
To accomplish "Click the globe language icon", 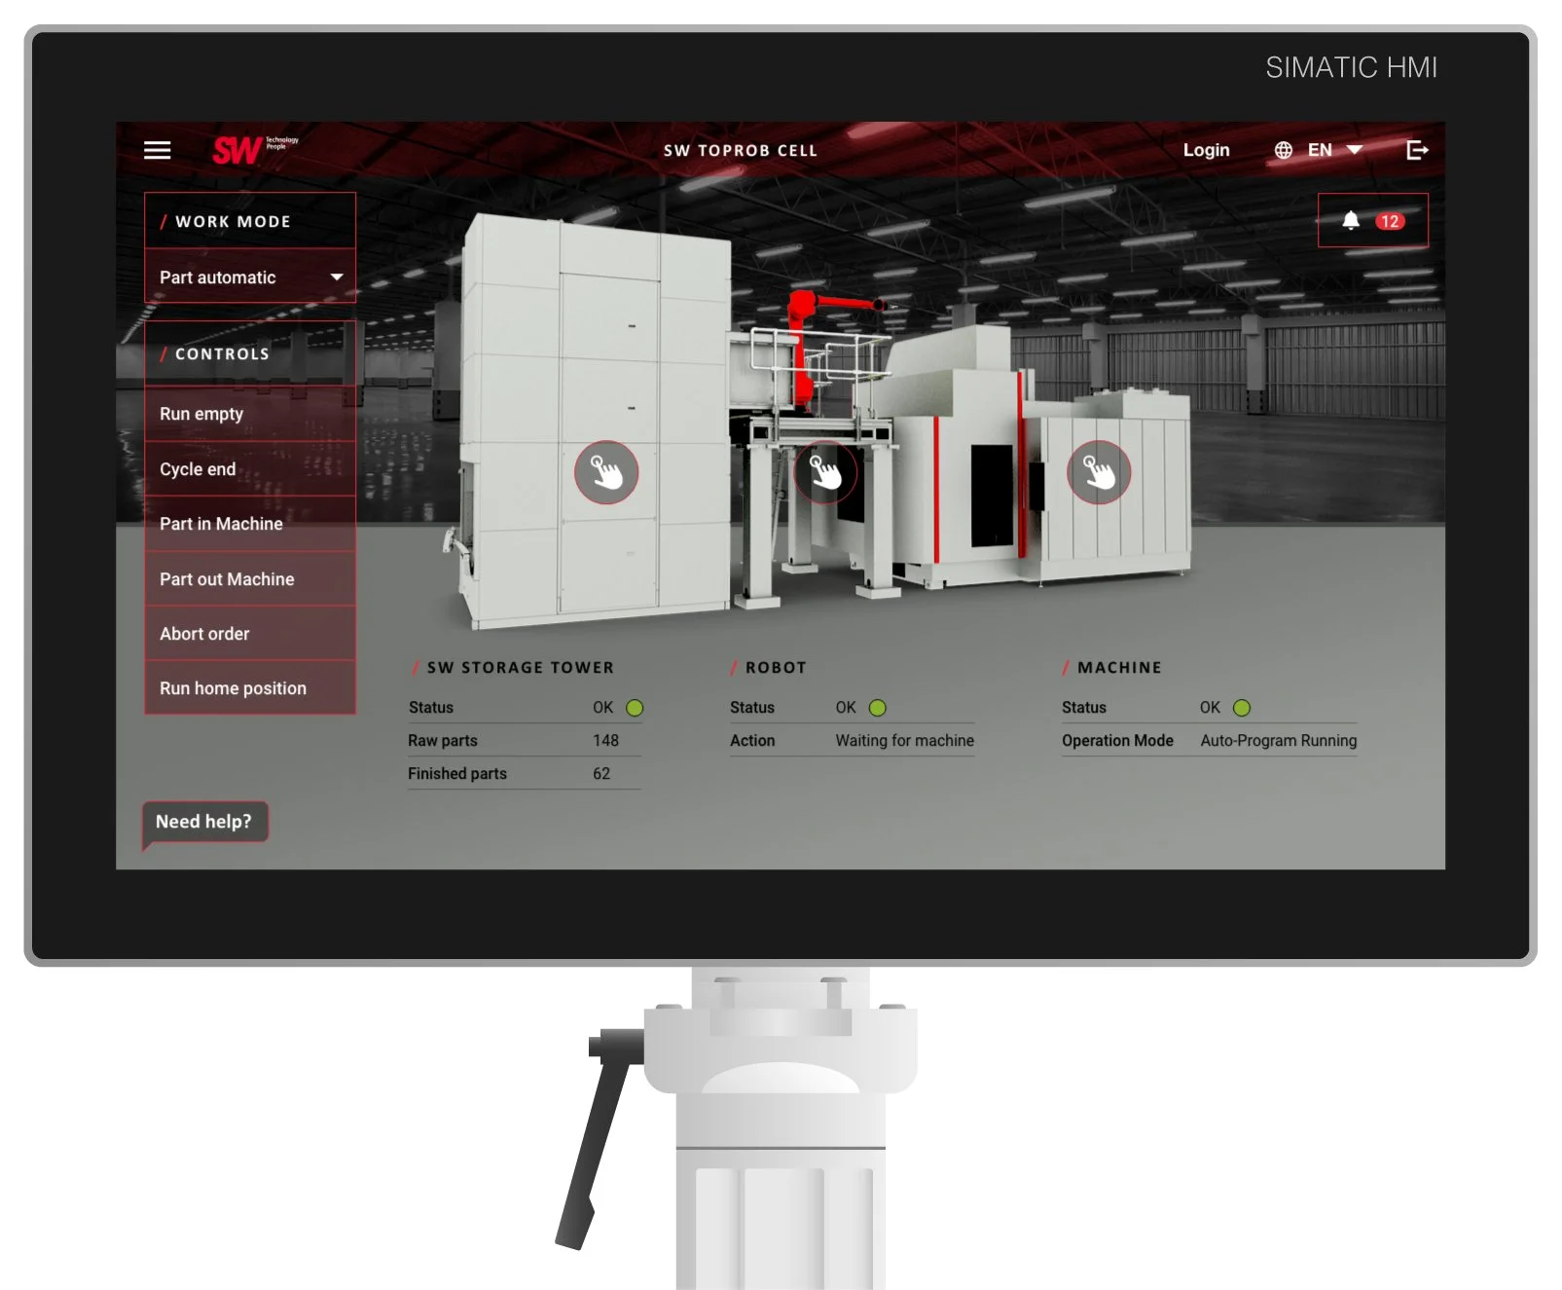I will 1284,150.
